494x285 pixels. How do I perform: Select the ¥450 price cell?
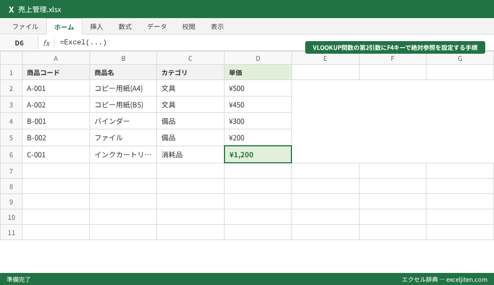click(258, 105)
